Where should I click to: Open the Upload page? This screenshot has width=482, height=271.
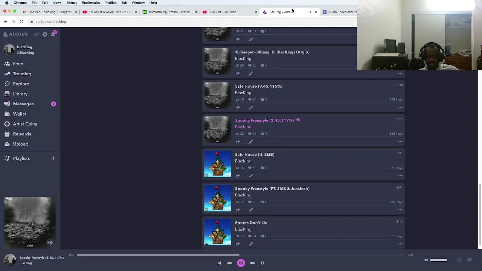(x=20, y=144)
